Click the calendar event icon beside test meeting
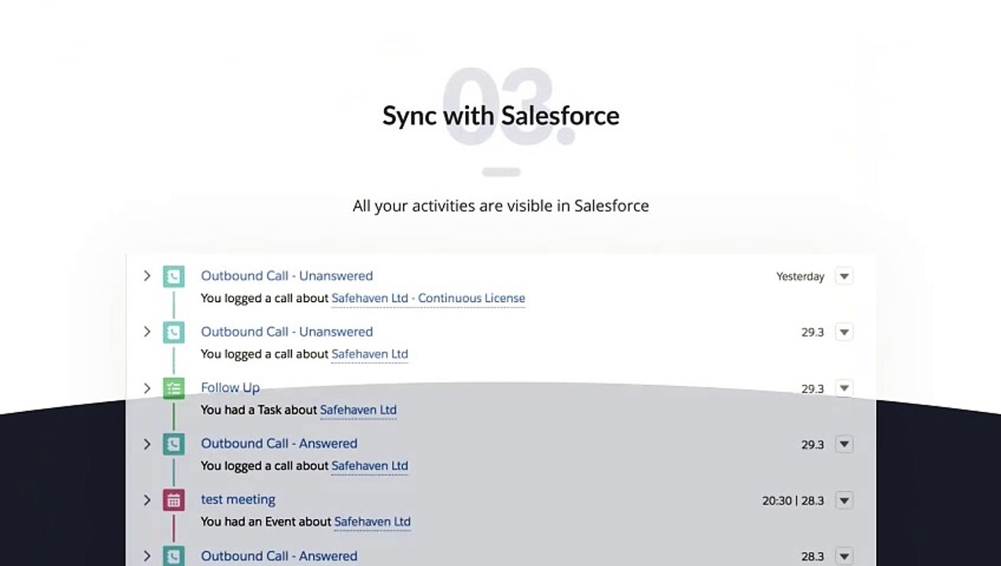The width and height of the screenshot is (1001, 566). [174, 500]
